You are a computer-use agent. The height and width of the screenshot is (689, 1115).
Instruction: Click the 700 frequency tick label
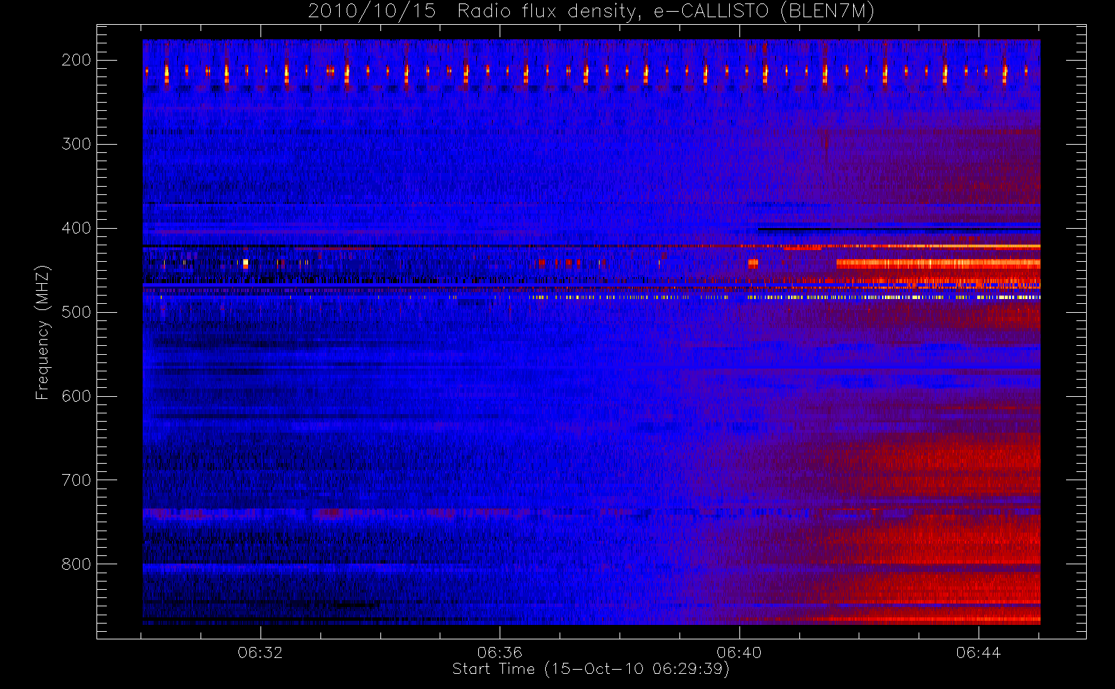(x=76, y=480)
